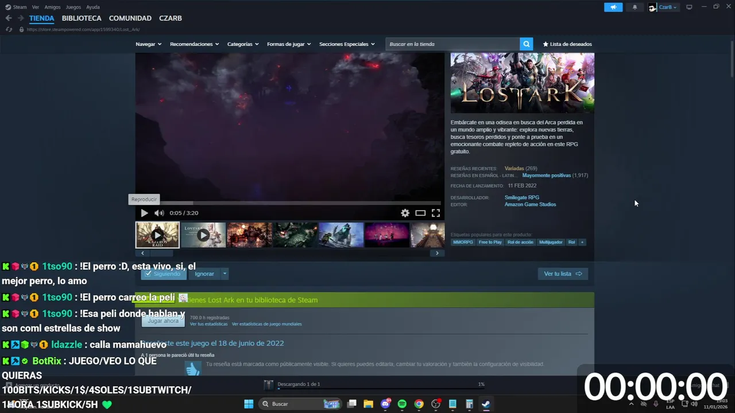Expand the Categorías dropdown

tap(243, 44)
